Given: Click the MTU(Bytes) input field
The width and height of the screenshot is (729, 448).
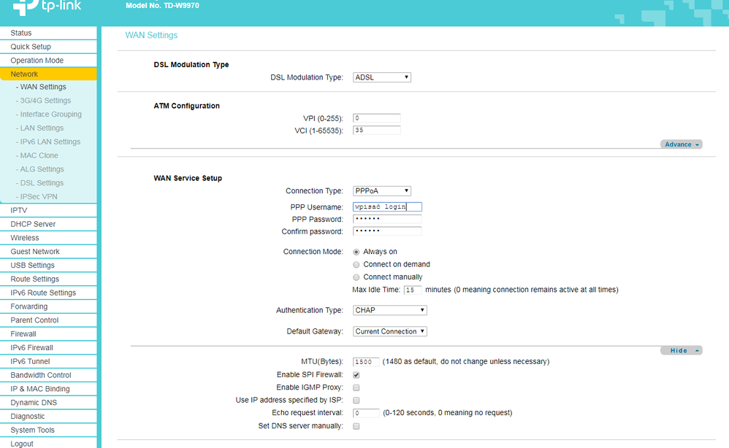Looking at the screenshot, I should tap(366, 362).
